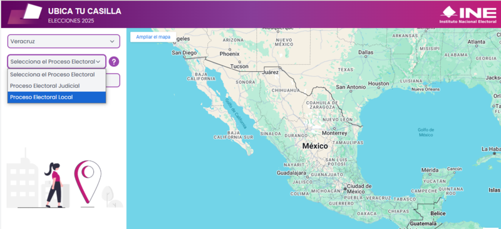Click the ballot box icon beside Ubica Tu Casilla
501x229 pixels.
[x=25, y=14]
